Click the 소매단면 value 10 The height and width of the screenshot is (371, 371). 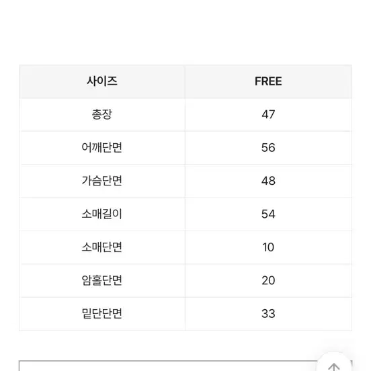pos(268,247)
